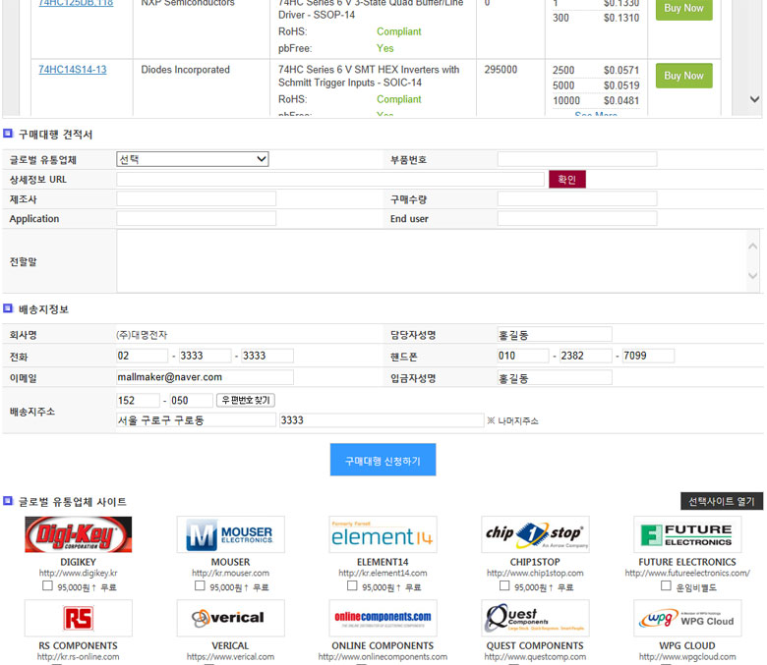Check the DIGIKEY 95,000원 checkbox
Viewport: 767px width, 665px height.
point(47,585)
